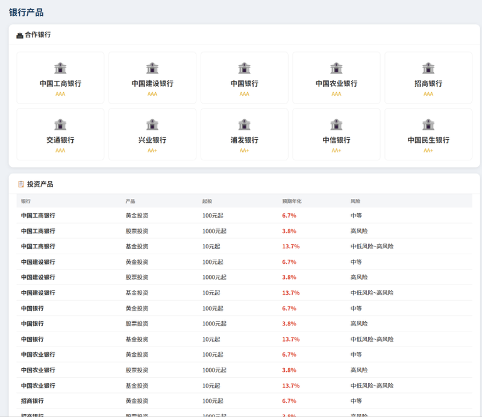Click the AA+ rating under 中国民生银行

(x=428, y=151)
